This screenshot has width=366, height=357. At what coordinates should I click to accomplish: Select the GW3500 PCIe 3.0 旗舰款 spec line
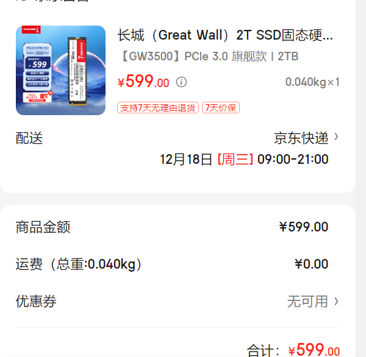click(209, 57)
